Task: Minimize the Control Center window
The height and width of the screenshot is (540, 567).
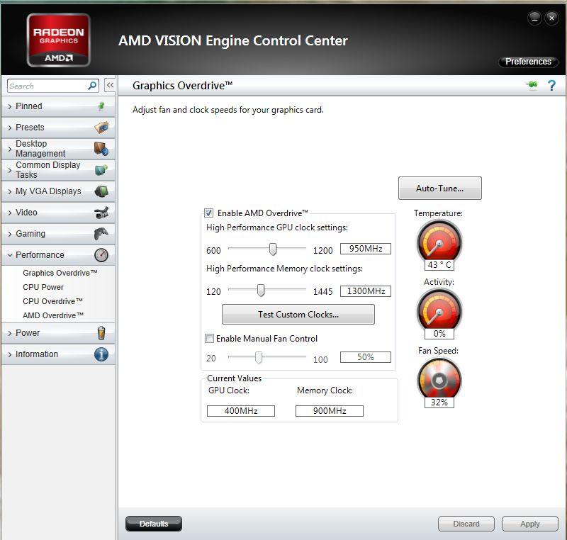Action: click(534, 18)
